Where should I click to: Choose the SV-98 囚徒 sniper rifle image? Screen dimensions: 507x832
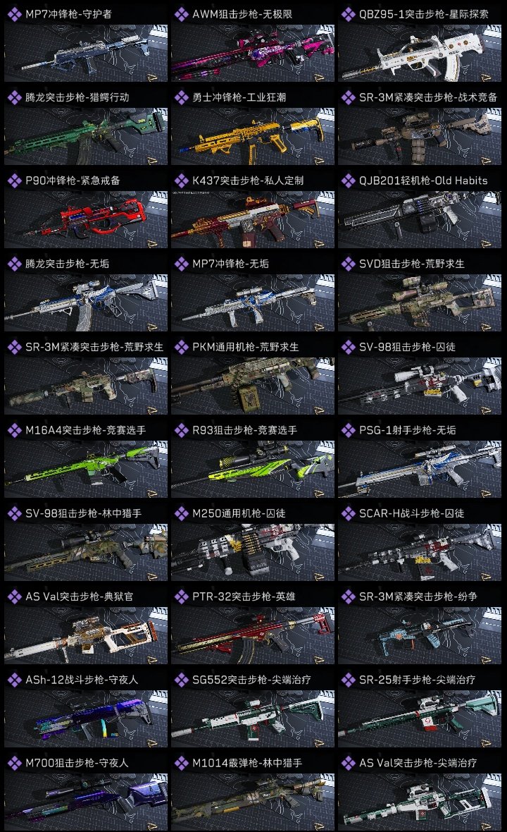pyautogui.click(x=420, y=386)
